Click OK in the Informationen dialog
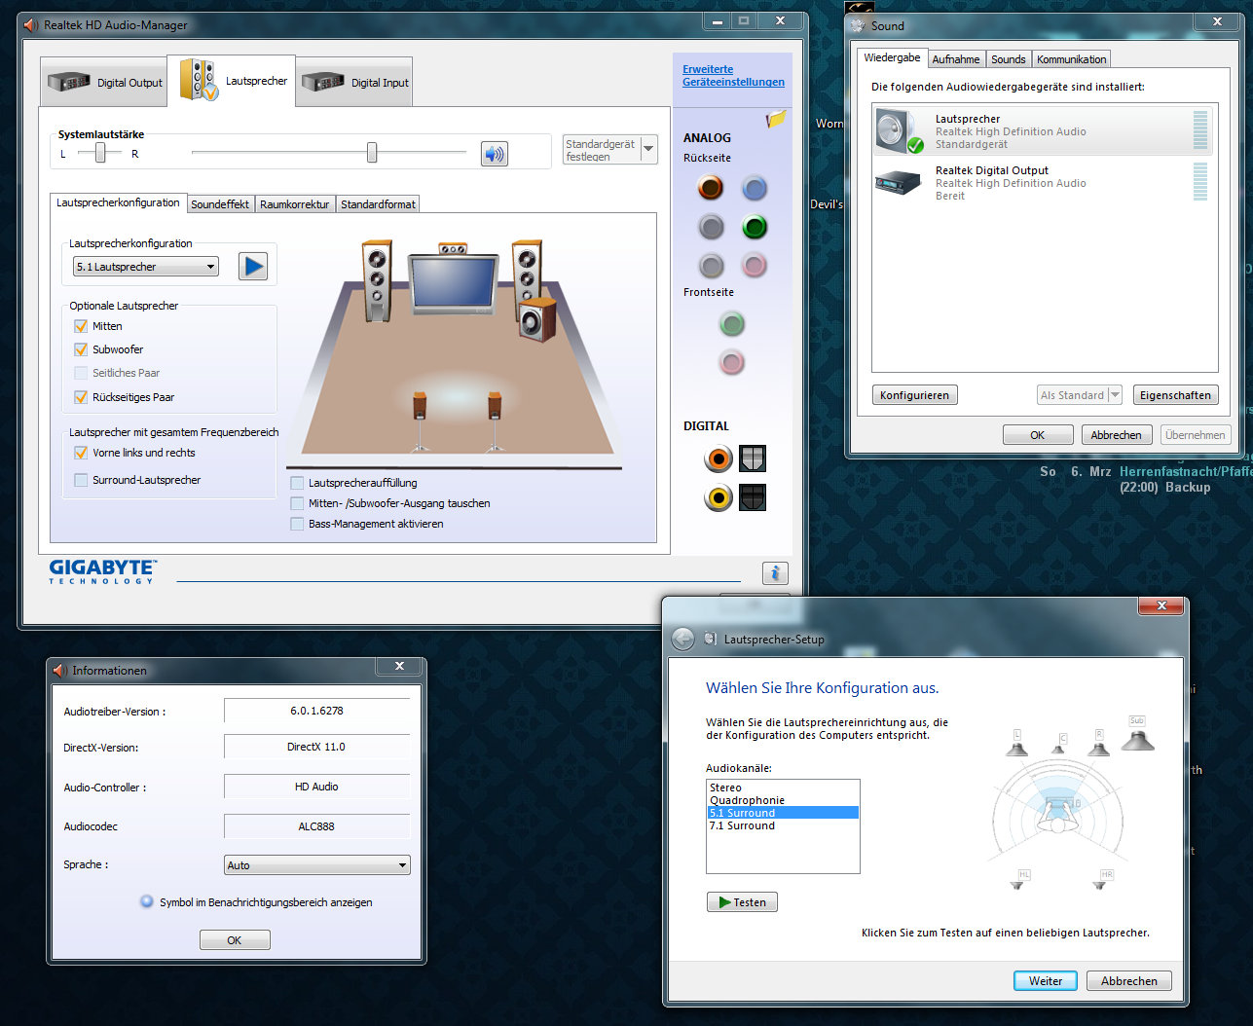Viewport: 1253px width, 1026px height. tap(235, 940)
